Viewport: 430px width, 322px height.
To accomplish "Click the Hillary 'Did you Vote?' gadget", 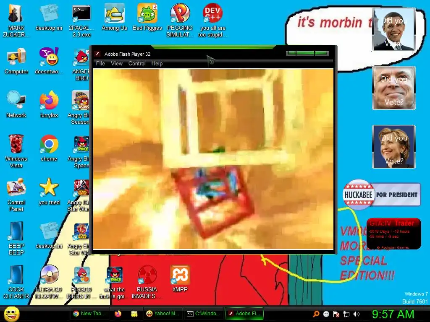I will click(x=394, y=146).
